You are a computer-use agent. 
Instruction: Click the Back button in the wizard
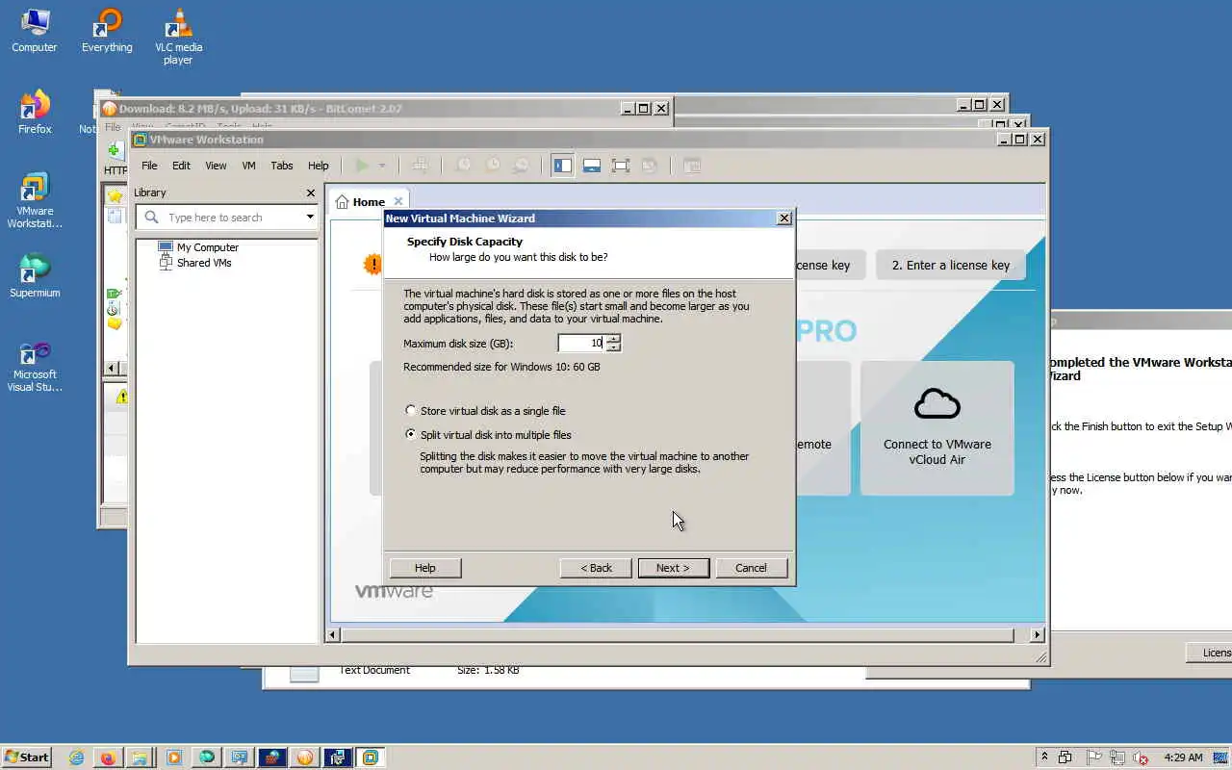pyautogui.click(x=596, y=568)
